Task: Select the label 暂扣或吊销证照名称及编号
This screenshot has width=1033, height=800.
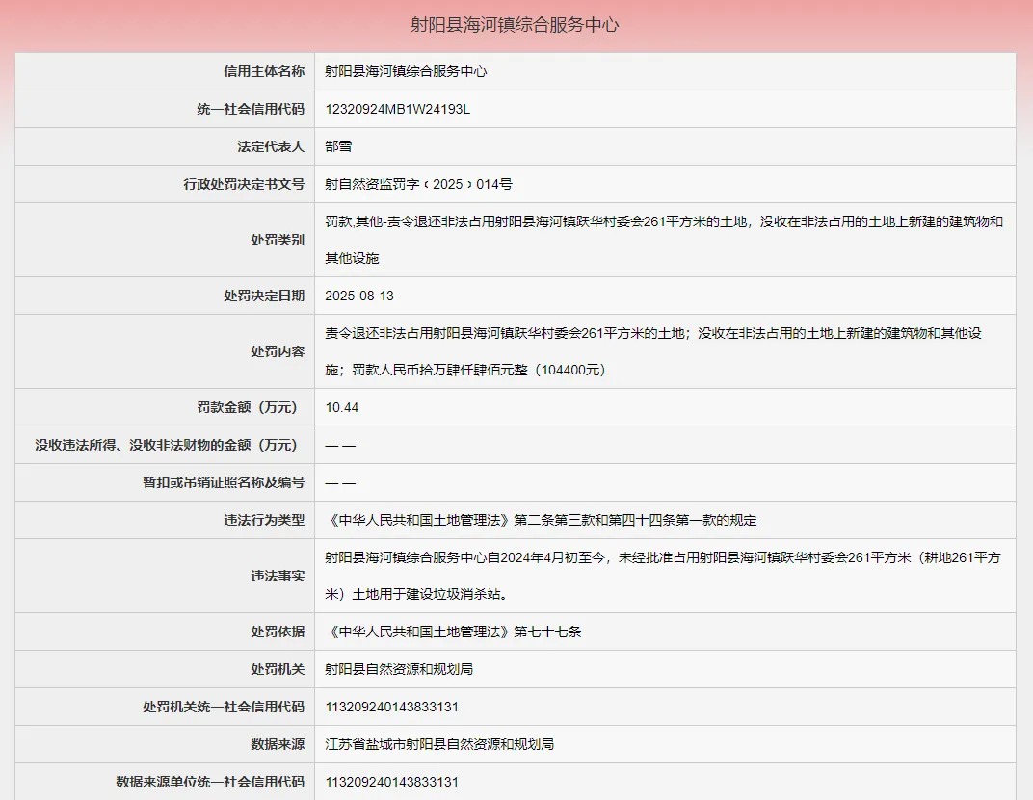Action: (x=224, y=482)
